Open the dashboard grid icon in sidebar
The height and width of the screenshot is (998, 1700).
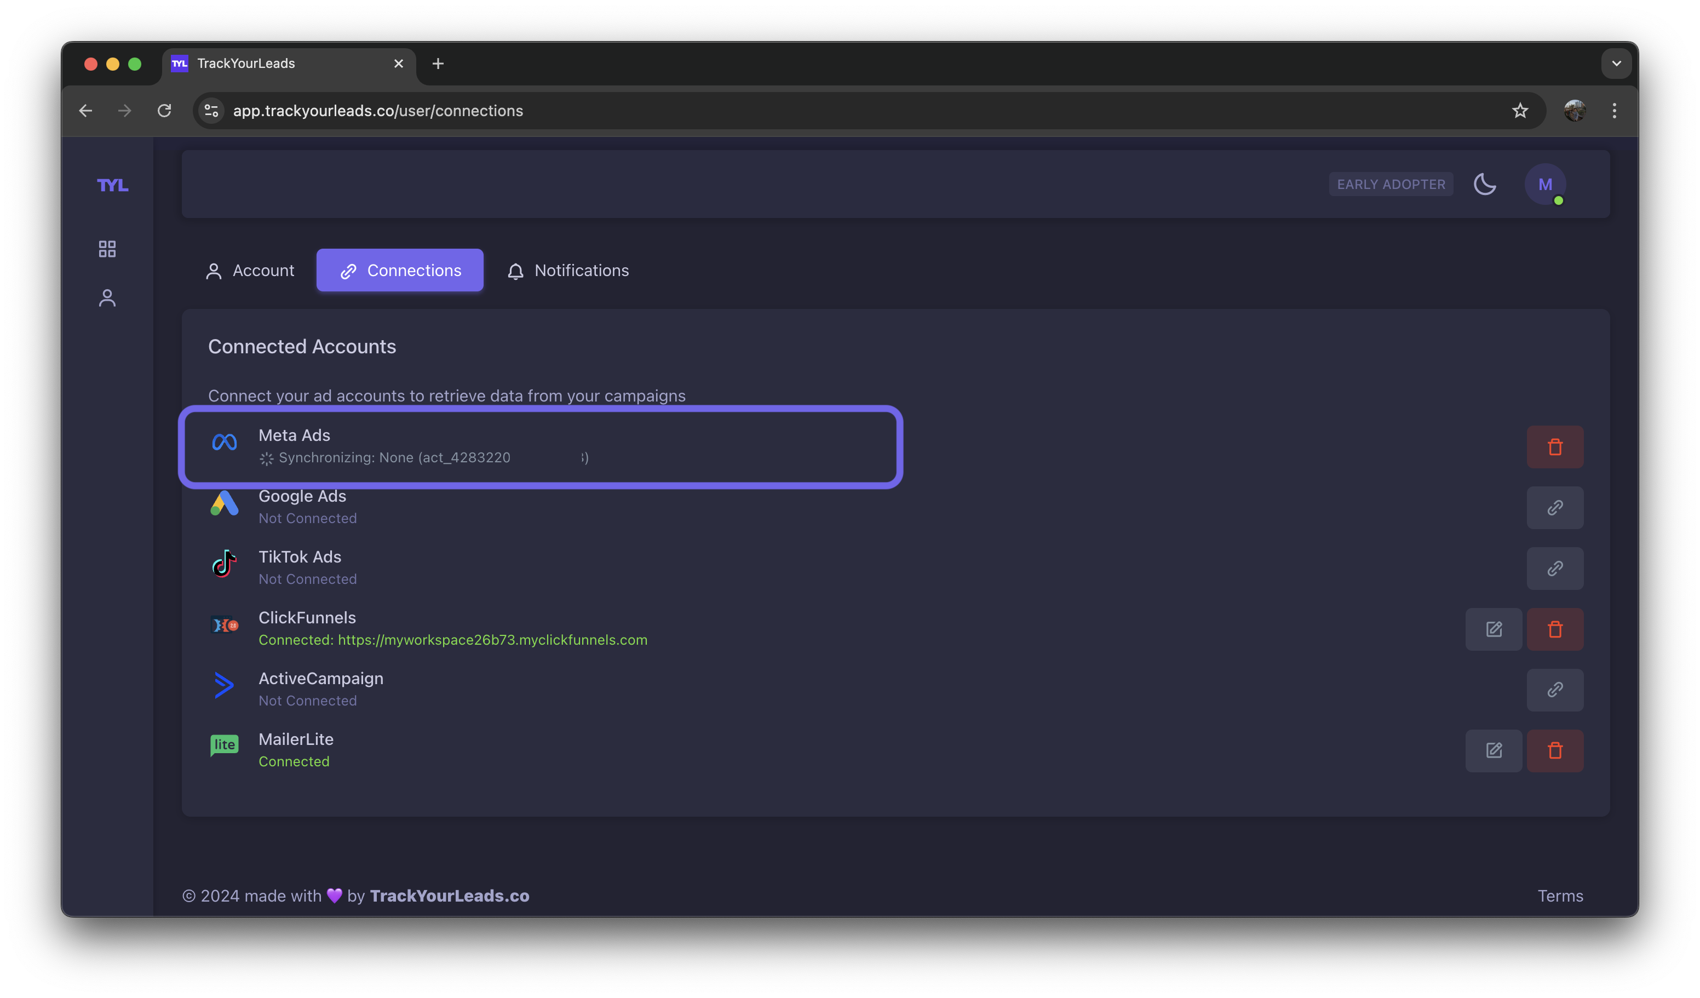tap(107, 249)
